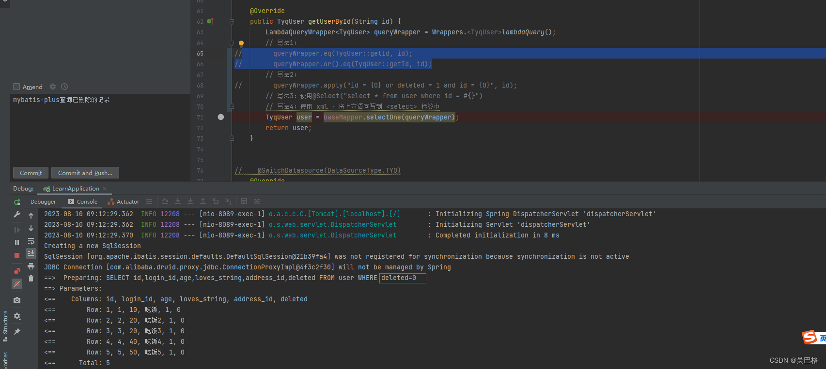Collapse fold end marker on line 73

point(232,138)
